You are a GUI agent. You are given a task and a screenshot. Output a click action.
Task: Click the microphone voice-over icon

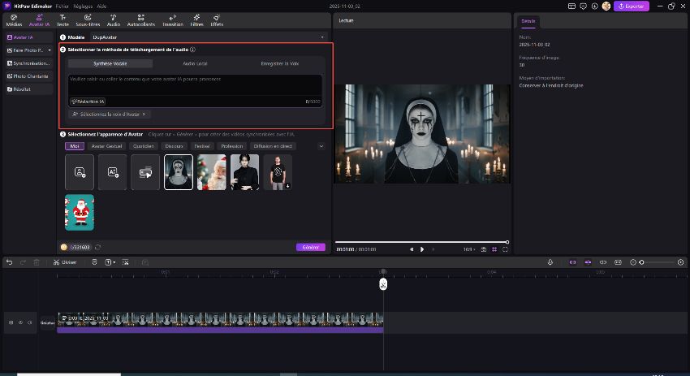(550, 262)
